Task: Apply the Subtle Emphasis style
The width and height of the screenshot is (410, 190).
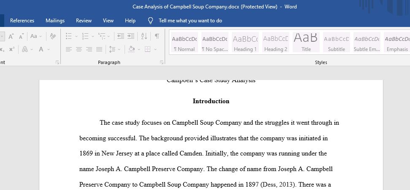Action: (x=367, y=42)
